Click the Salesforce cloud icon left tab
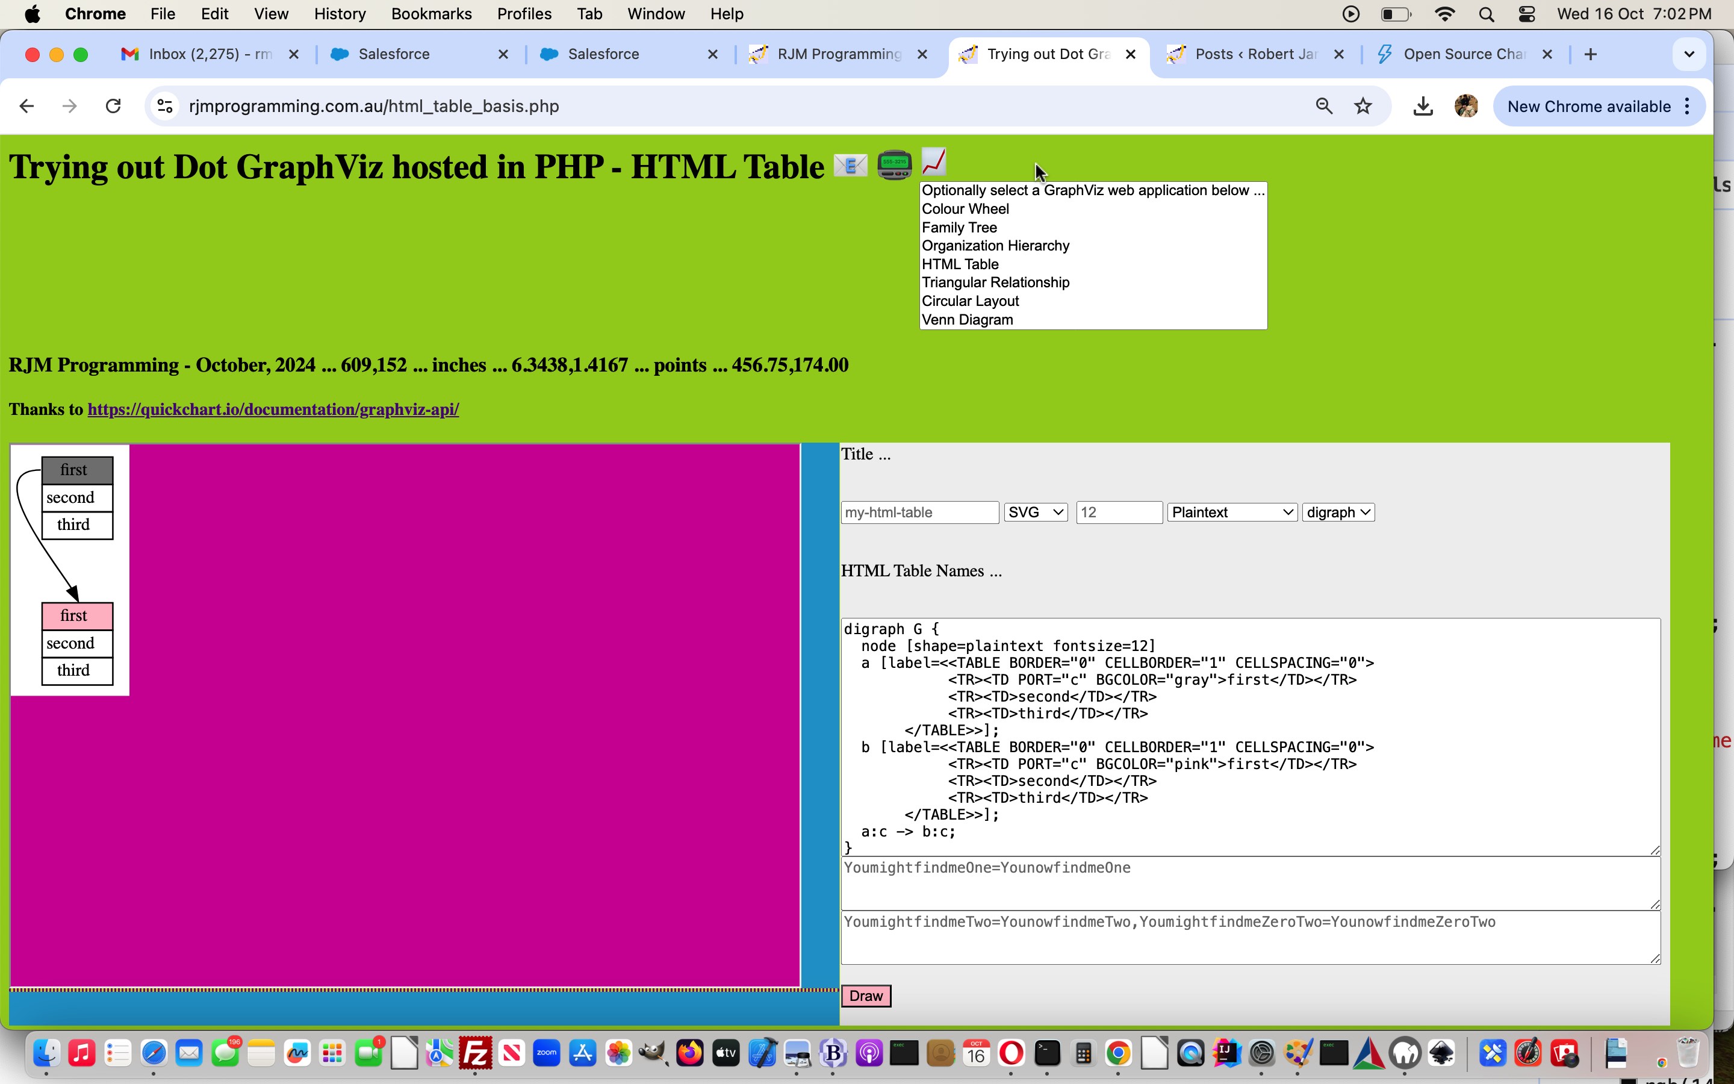The height and width of the screenshot is (1084, 1734). click(x=341, y=54)
